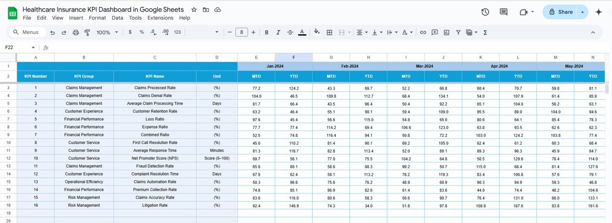Open the Tools menu

click(x=135, y=18)
